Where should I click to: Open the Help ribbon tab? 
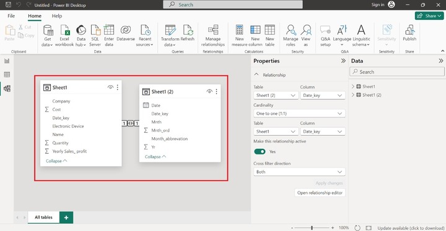click(x=57, y=16)
